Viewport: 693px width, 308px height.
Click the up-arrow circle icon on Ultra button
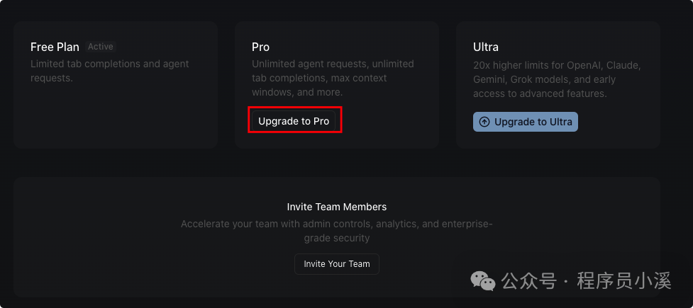coord(484,122)
